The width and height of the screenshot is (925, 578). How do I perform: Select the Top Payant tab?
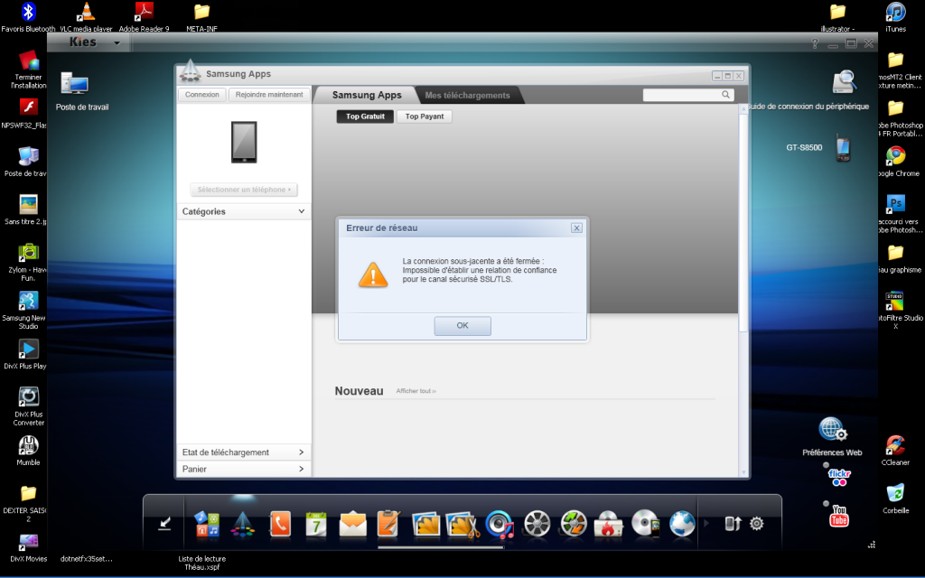pyautogui.click(x=425, y=117)
